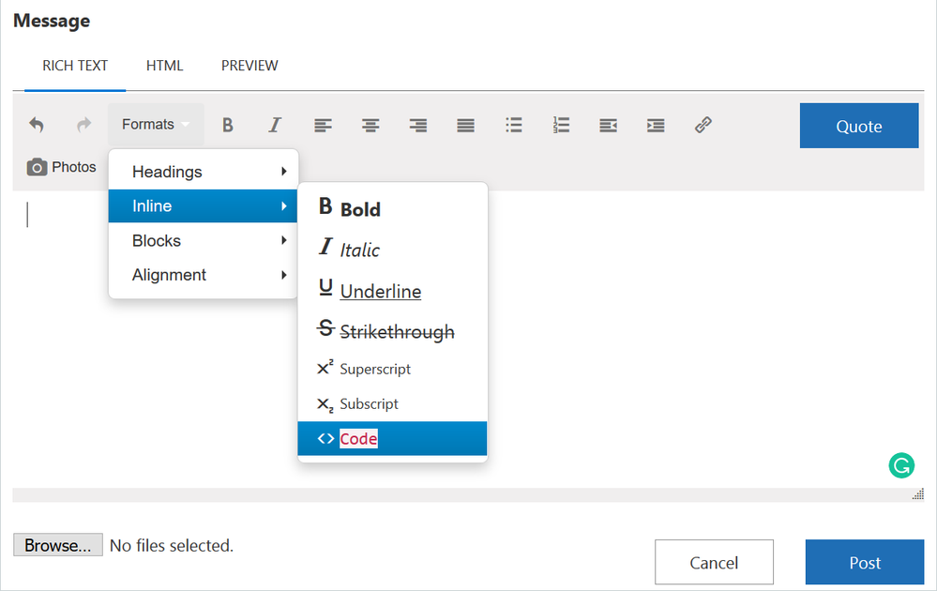Image resolution: width=937 pixels, height=591 pixels.
Task: Click the redo arrow icon
Action: coord(83,125)
